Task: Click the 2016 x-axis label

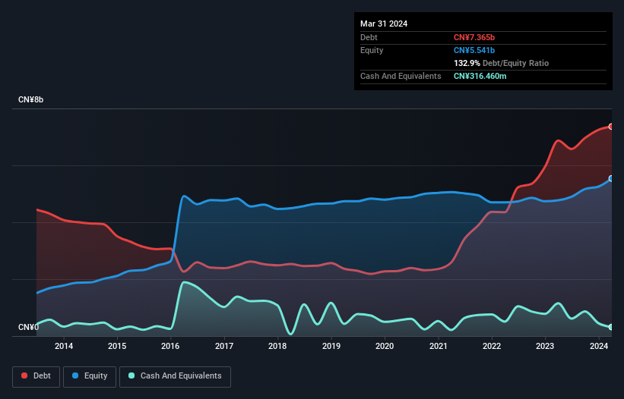Action: 170,346
